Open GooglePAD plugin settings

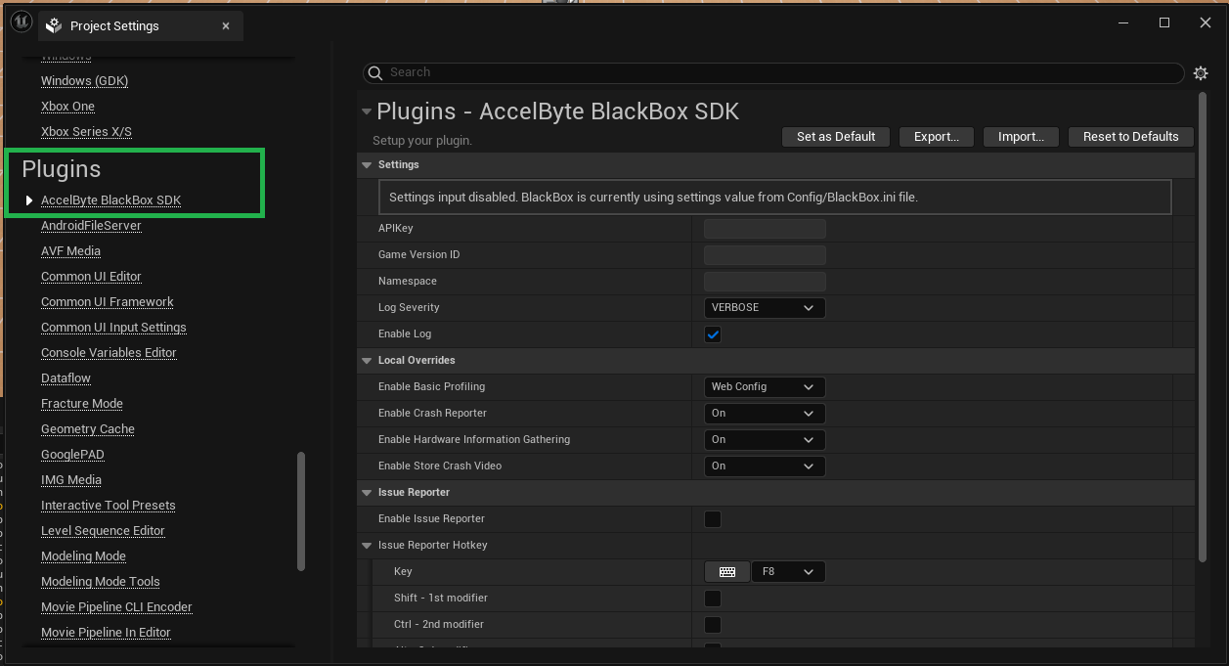click(72, 455)
